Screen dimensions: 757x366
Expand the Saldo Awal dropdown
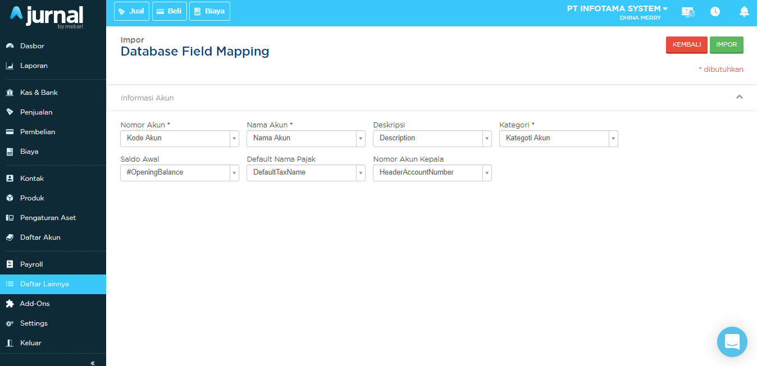click(x=180, y=173)
